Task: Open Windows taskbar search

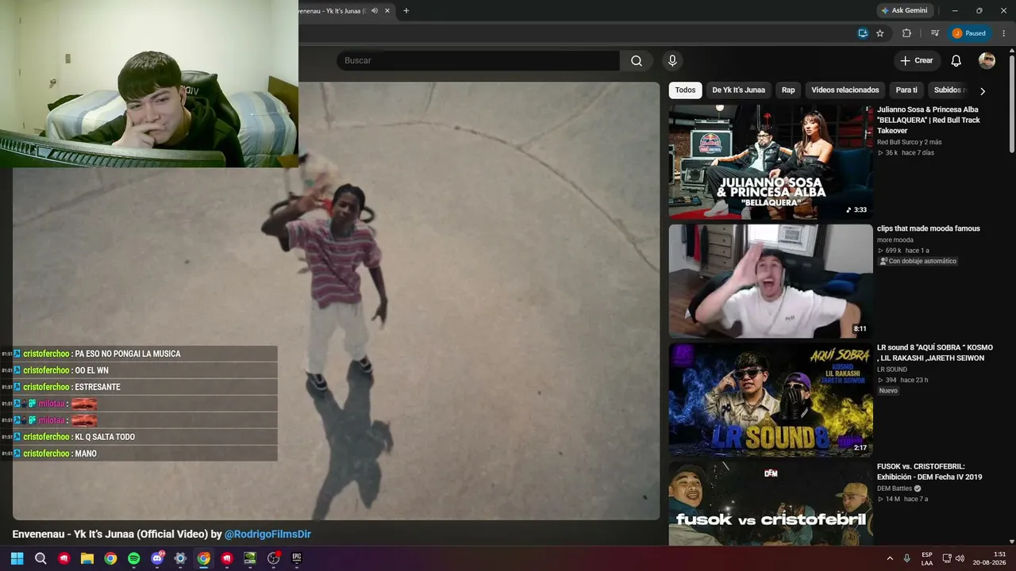Action: point(40,558)
